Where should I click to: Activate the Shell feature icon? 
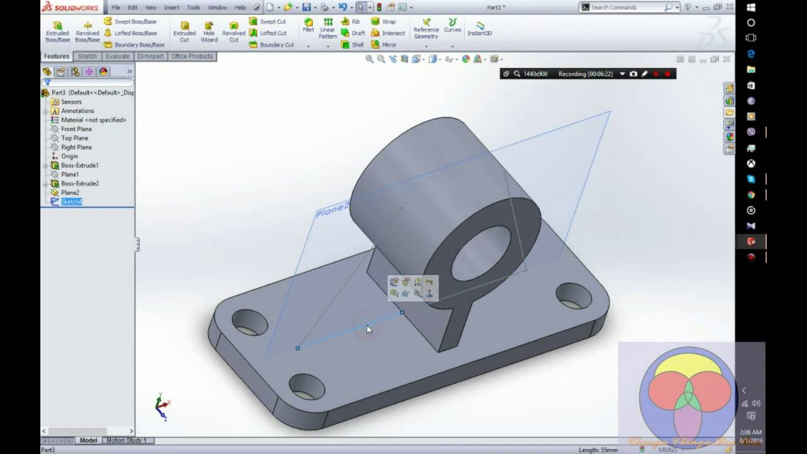coord(352,45)
